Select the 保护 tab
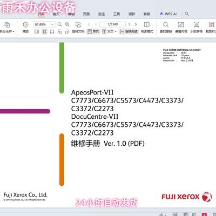The image size is (216, 216). tap(132, 14)
